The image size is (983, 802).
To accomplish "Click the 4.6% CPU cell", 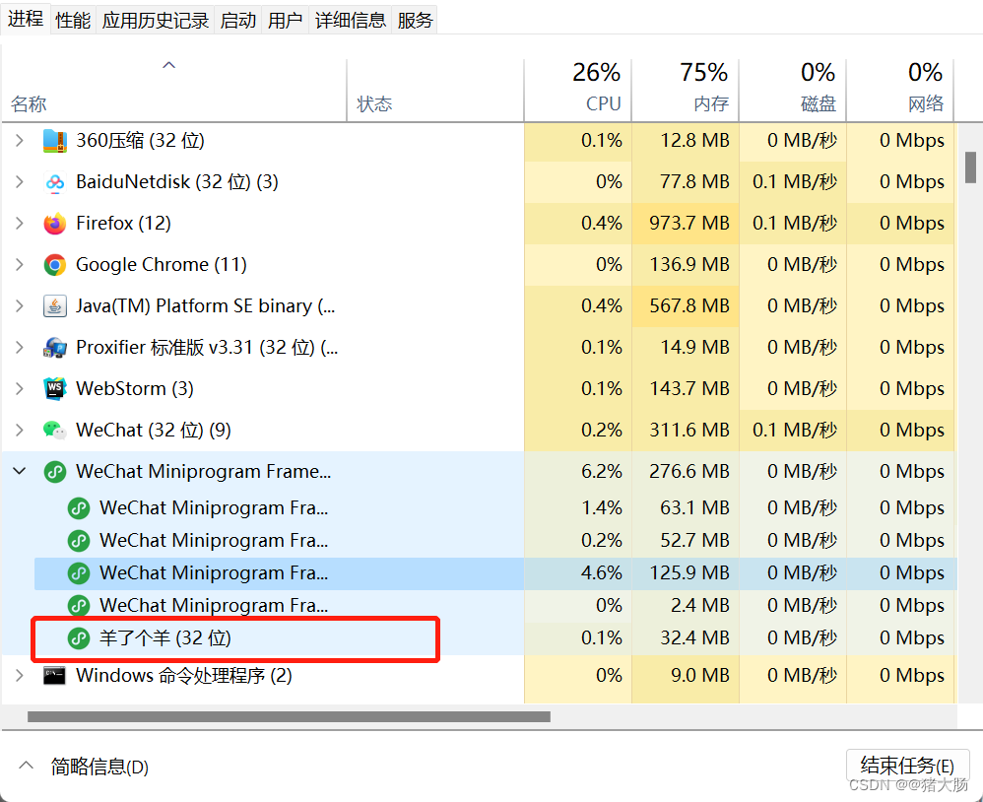I will [x=578, y=573].
